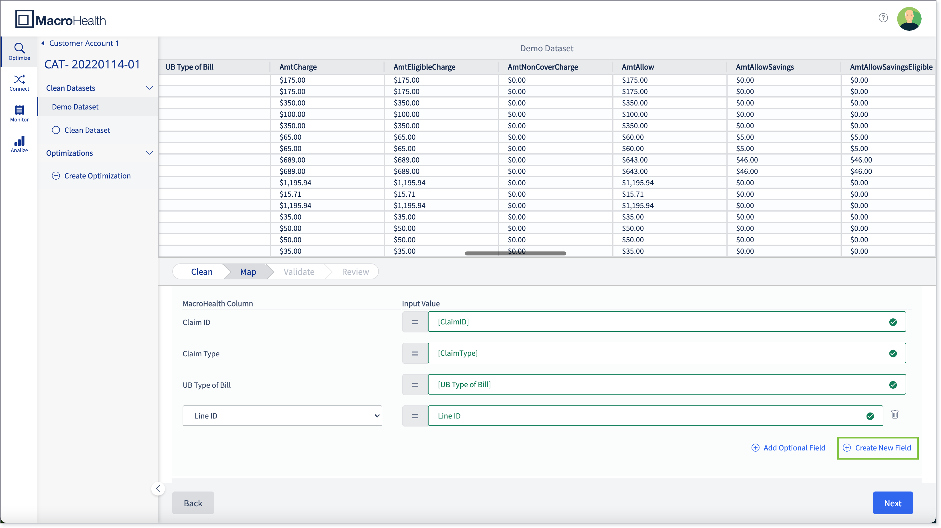Click the green checkmark in UB Type of Bill input

pos(893,385)
